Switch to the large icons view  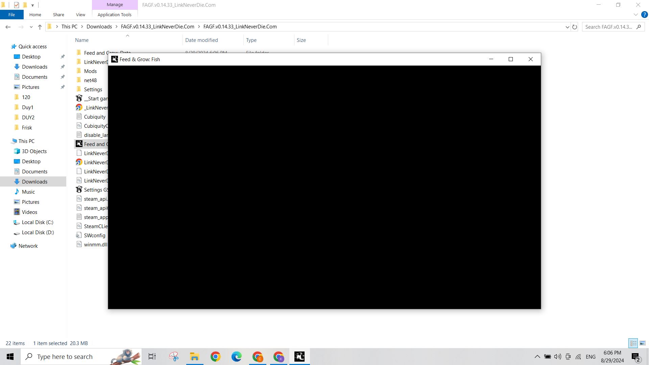point(642,343)
